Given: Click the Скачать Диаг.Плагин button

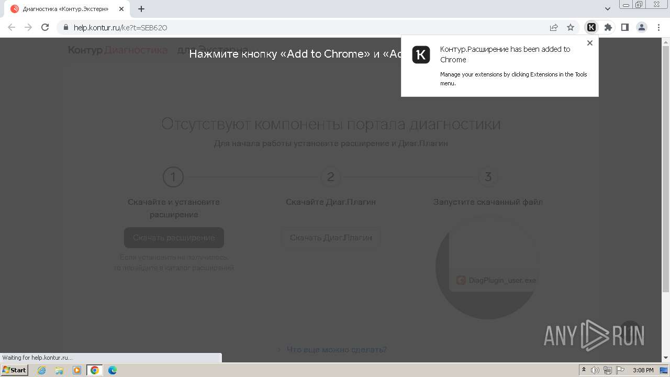Looking at the screenshot, I should (x=331, y=238).
